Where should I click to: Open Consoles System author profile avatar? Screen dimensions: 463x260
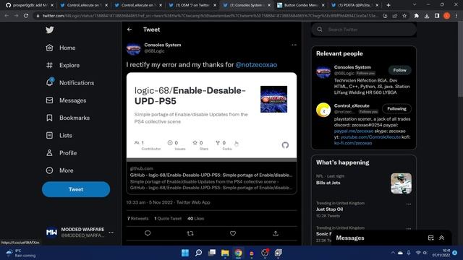coord(133,48)
